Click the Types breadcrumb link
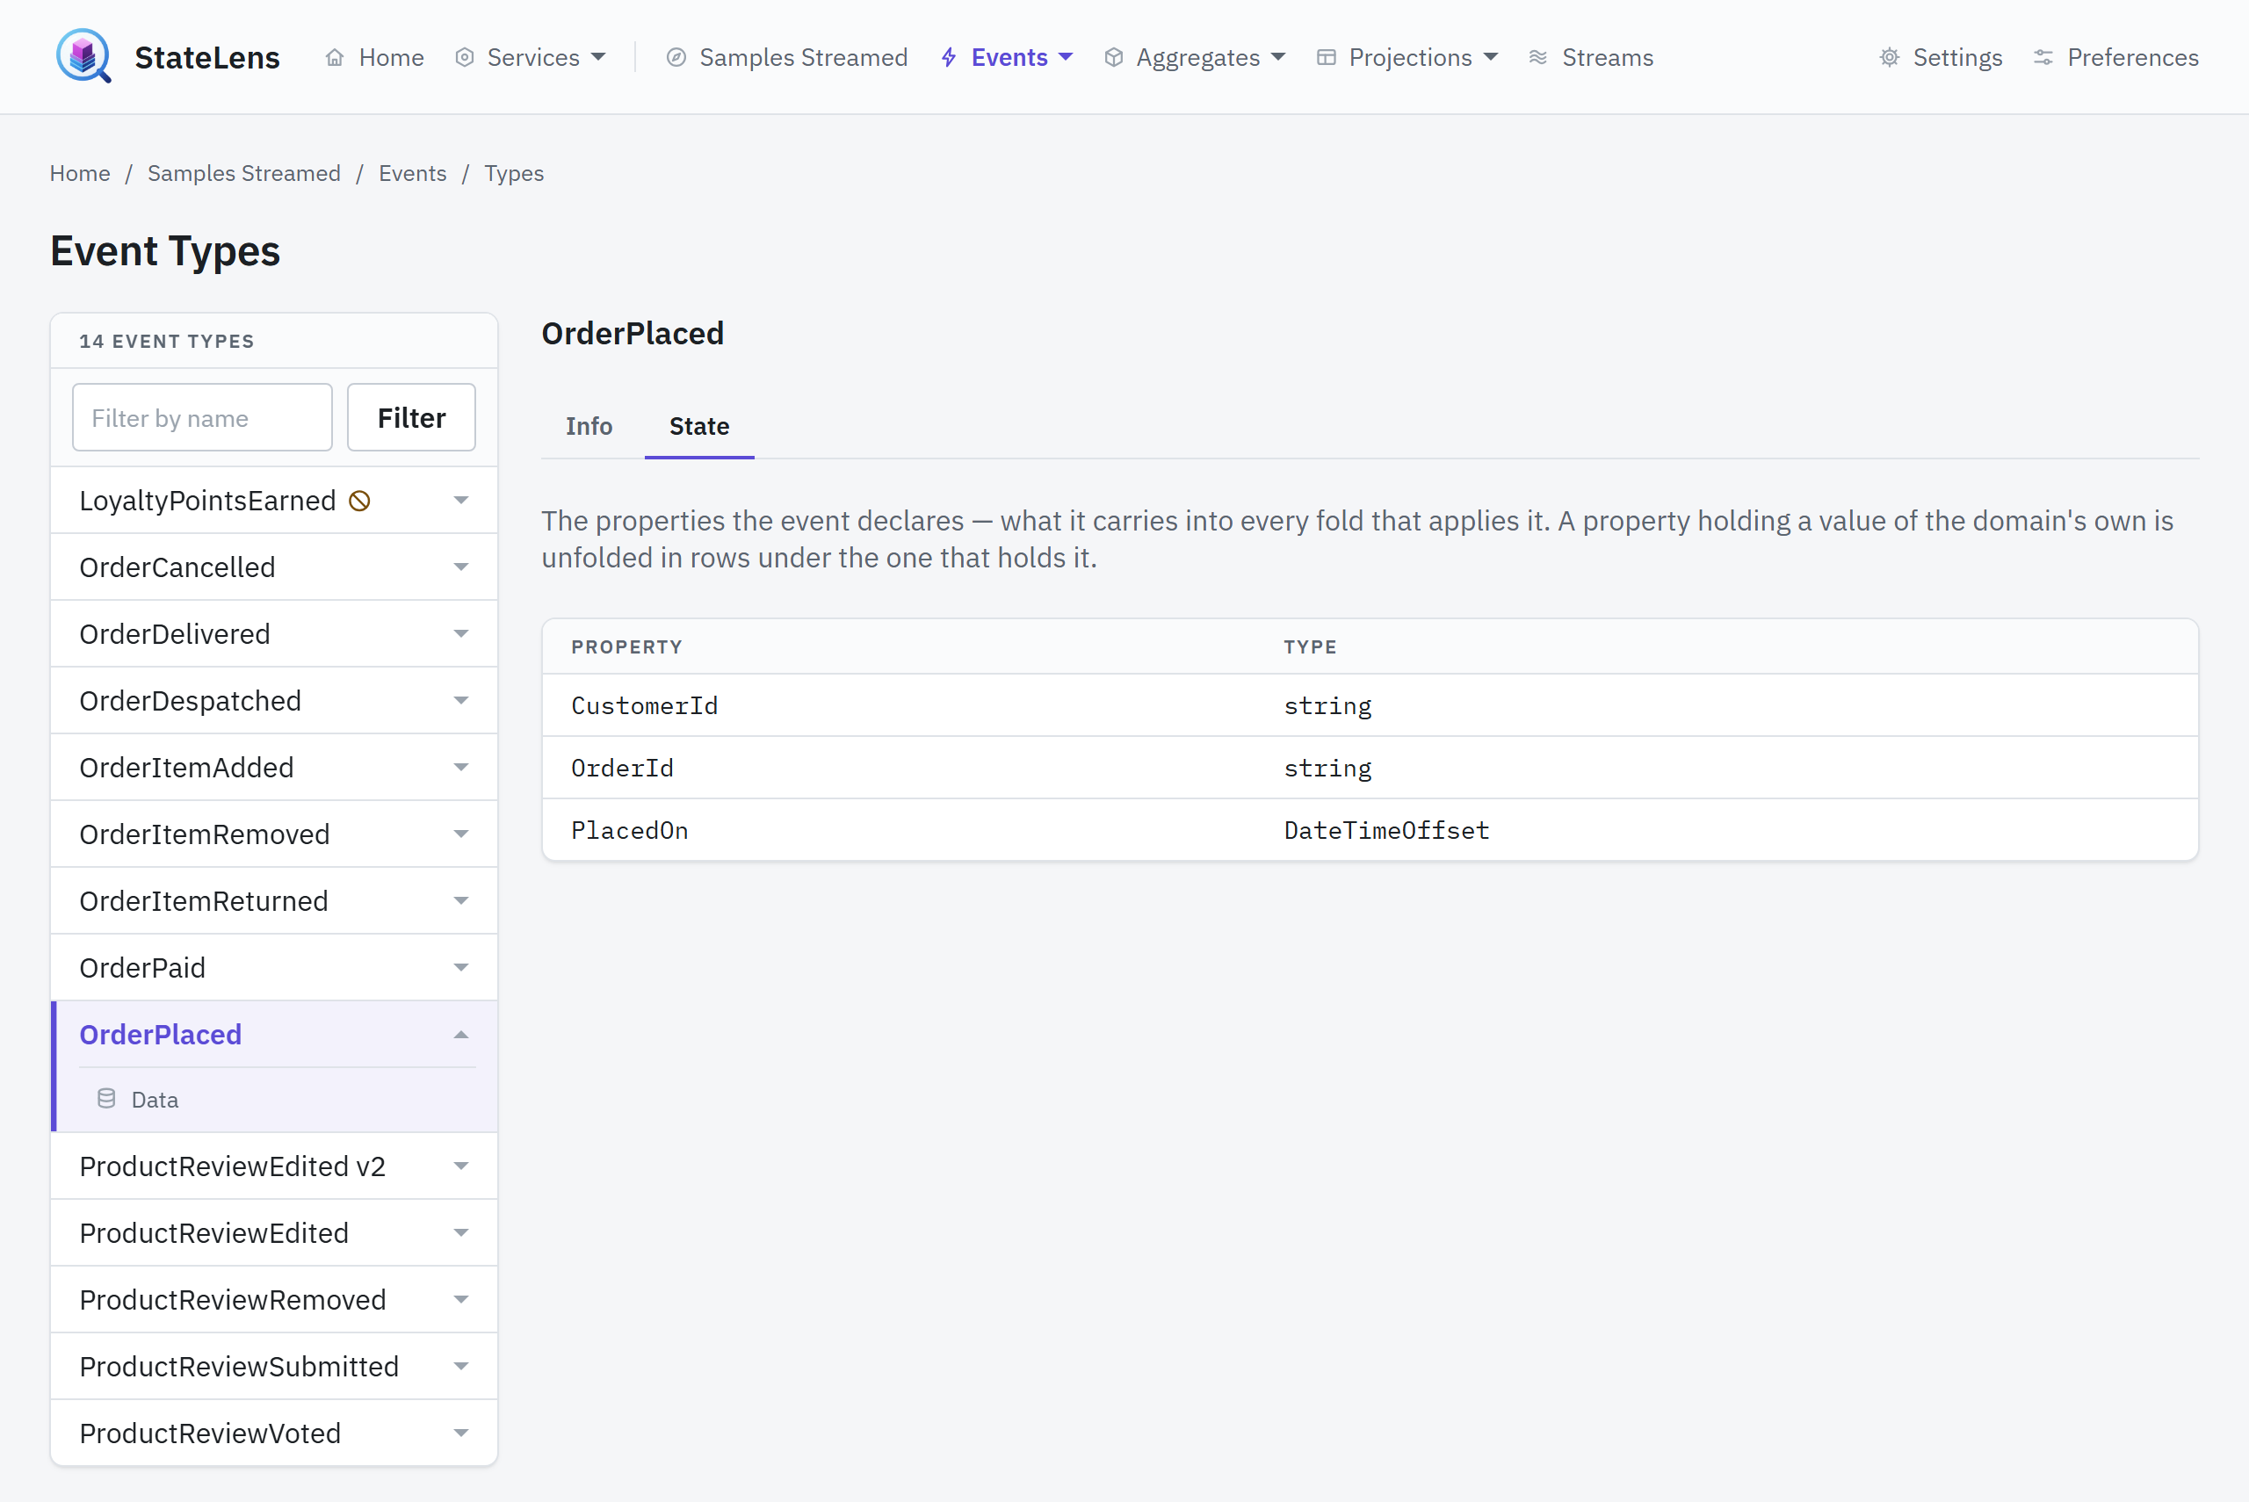This screenshot has height=1502, width=2249. (514, 173)
